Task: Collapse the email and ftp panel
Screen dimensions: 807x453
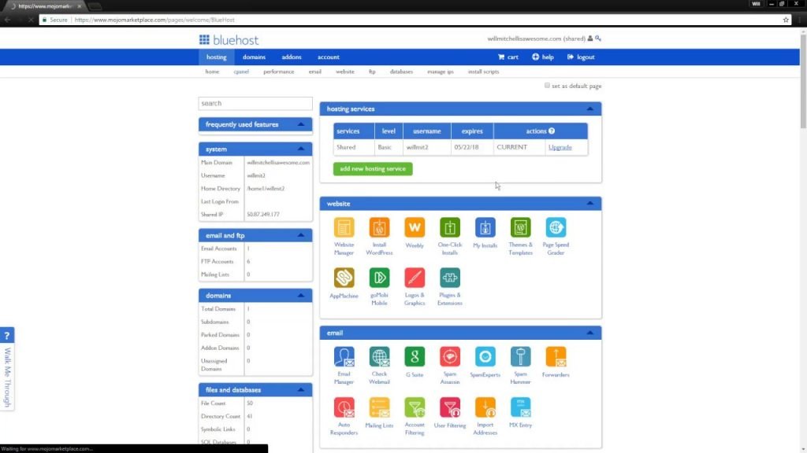Action: tap(301, 235)
